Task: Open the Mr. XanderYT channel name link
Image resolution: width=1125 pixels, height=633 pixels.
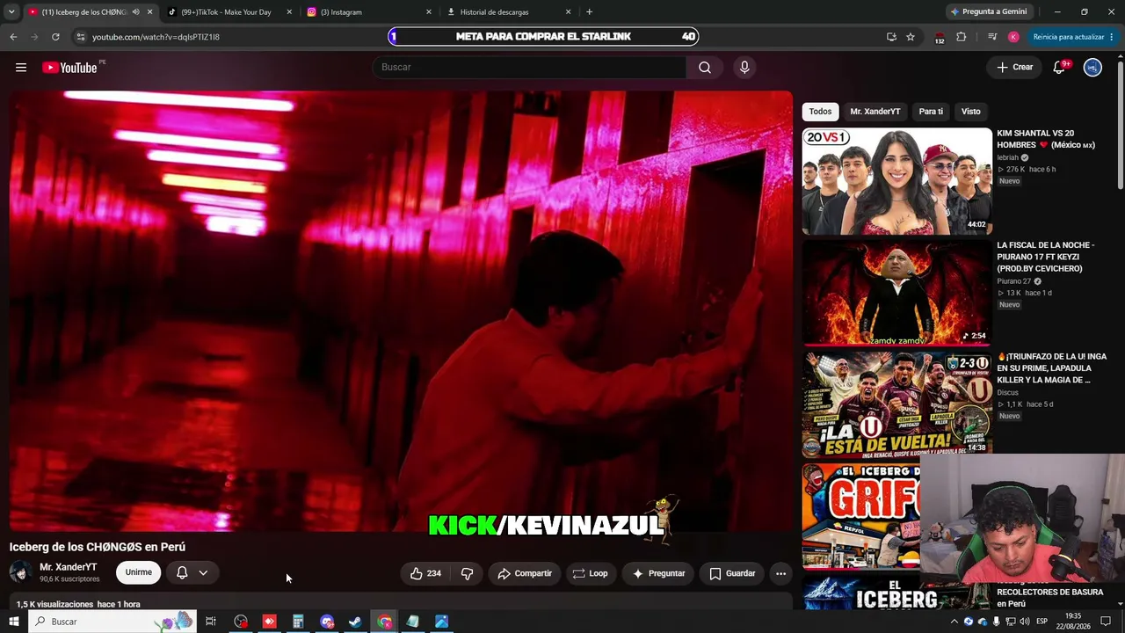Action: pyautogui.click(x=68, y=567)
